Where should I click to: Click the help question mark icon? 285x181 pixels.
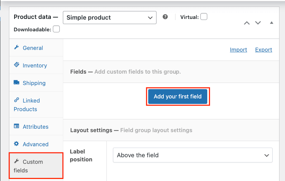click(165, 17)
